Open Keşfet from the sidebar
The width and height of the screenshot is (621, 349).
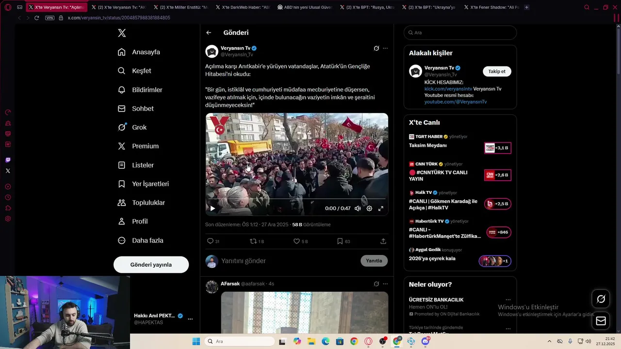pyautogui.click(x=134, y=71)
